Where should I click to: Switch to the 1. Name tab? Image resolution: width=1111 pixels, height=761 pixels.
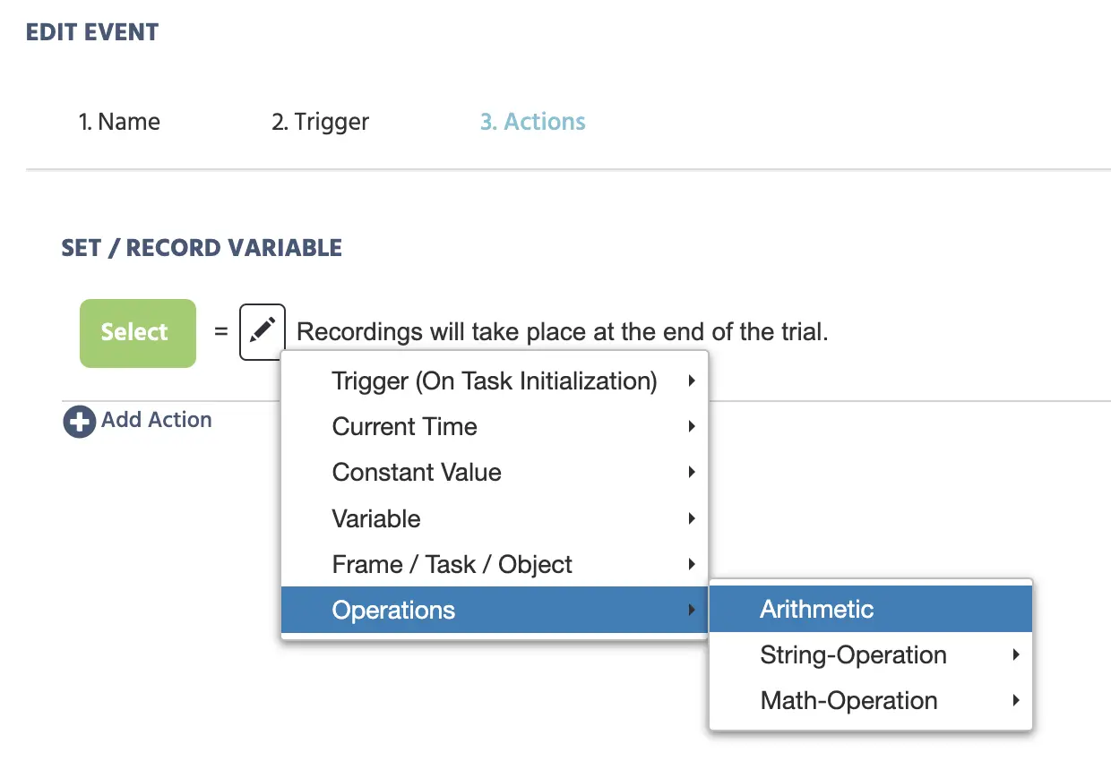tap(119, 122)
